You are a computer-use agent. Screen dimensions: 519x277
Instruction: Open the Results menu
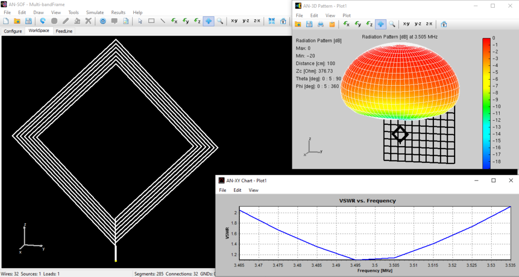(118, 12)
